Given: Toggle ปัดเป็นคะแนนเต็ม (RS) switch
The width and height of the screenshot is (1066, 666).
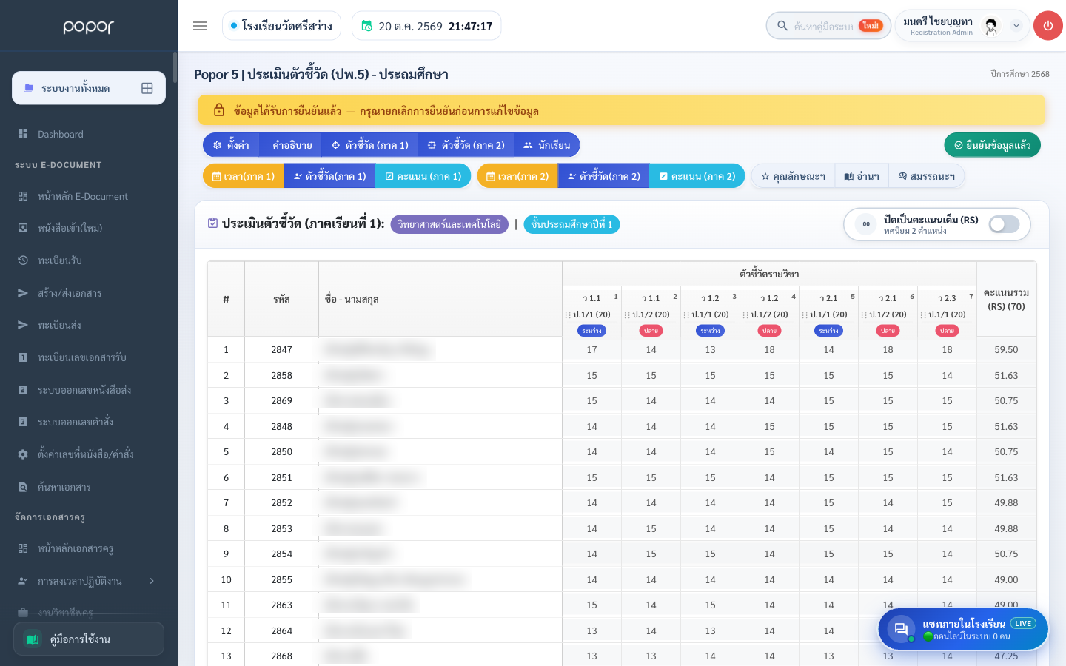Looking at the screenshot, I should coord(1005,224).
